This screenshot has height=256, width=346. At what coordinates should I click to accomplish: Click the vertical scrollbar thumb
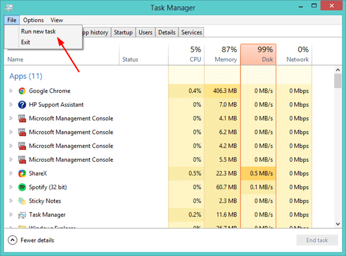338,81
